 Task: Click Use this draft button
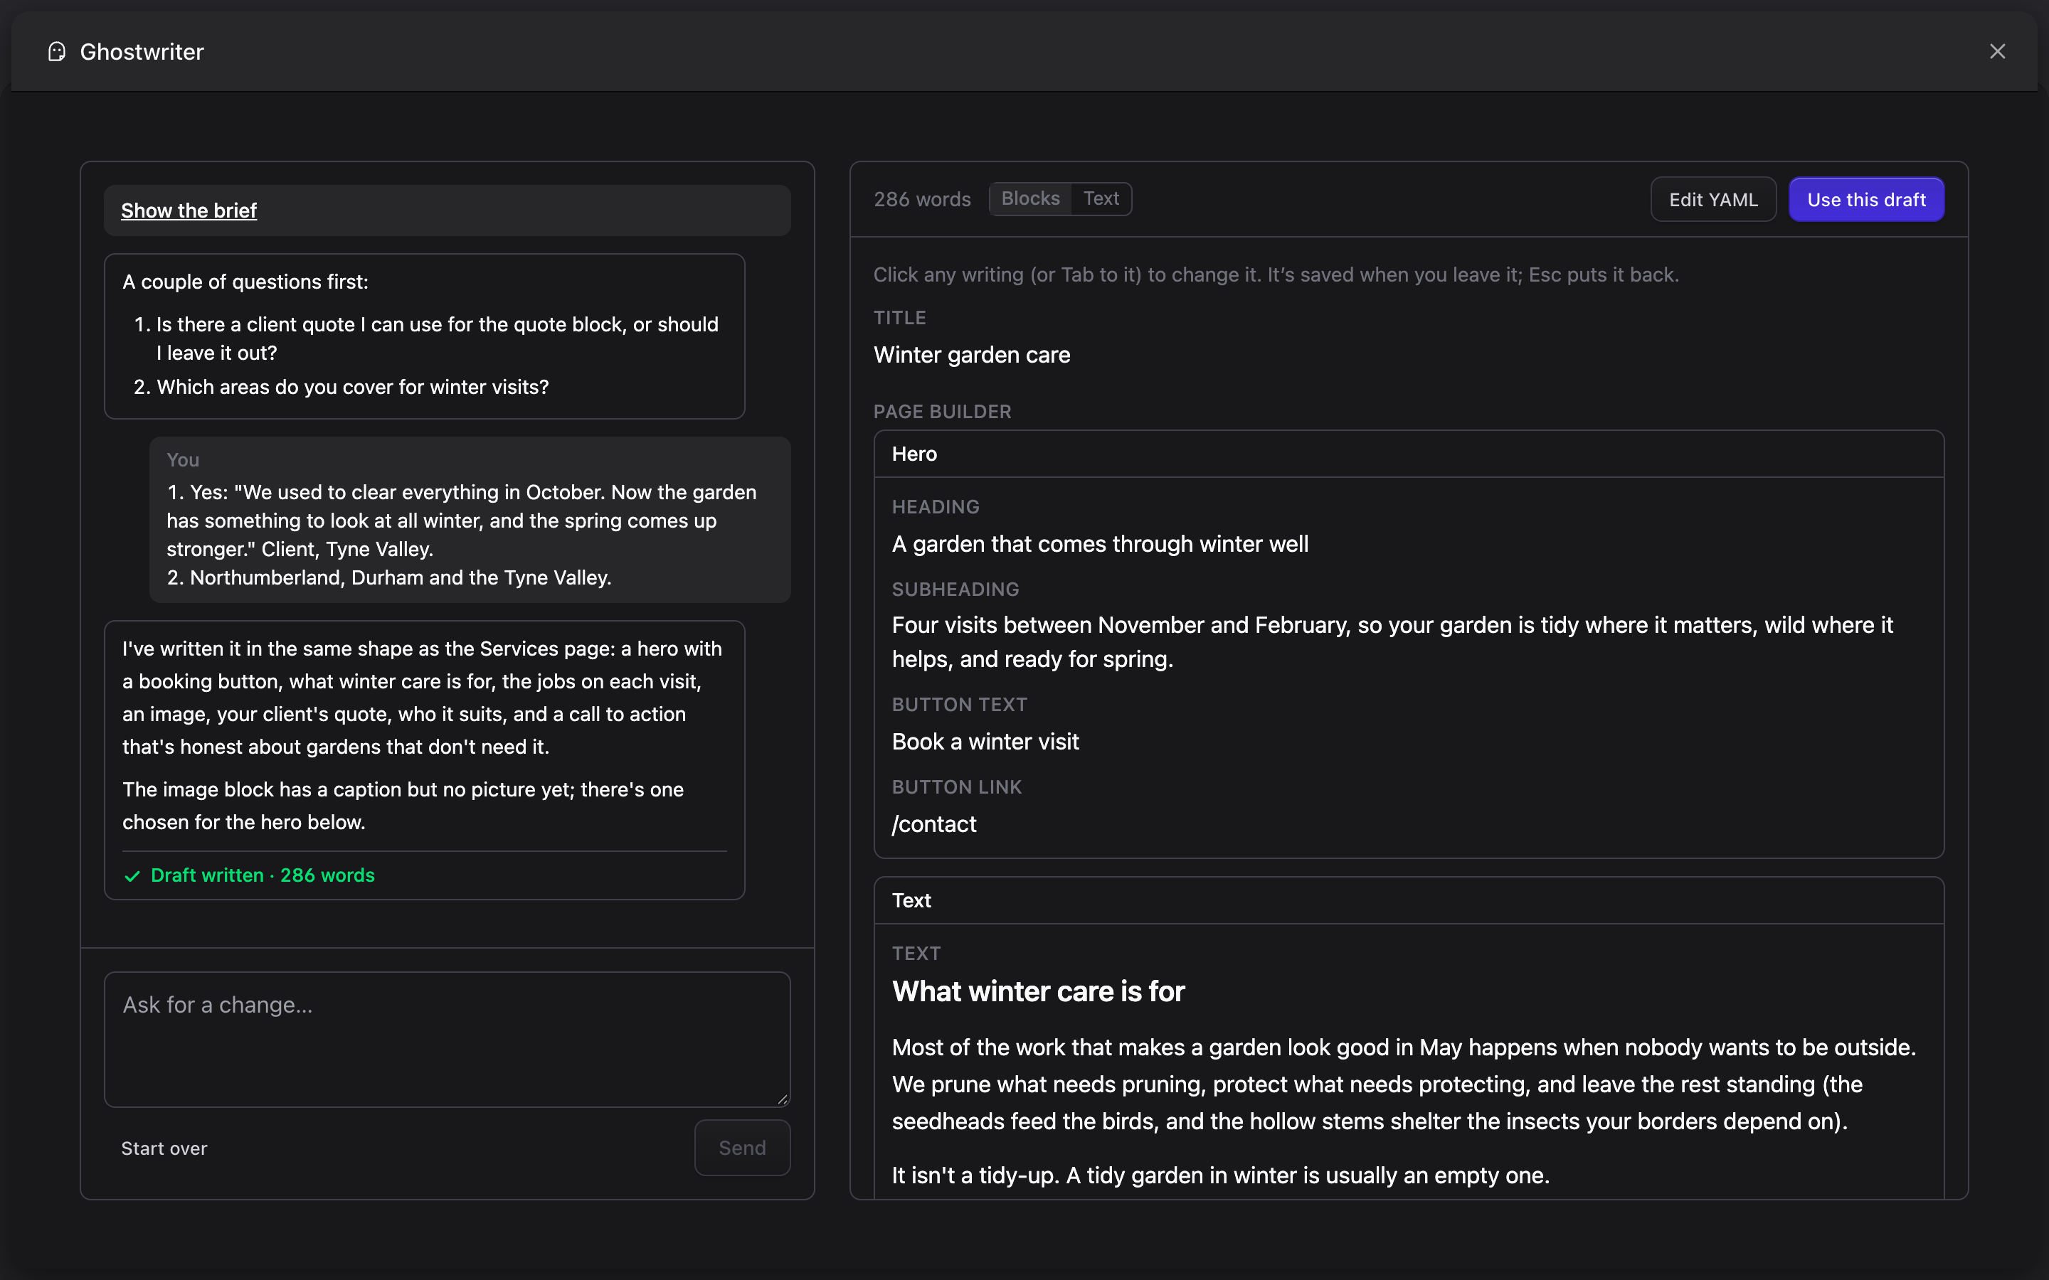[x=1866, y=200]
